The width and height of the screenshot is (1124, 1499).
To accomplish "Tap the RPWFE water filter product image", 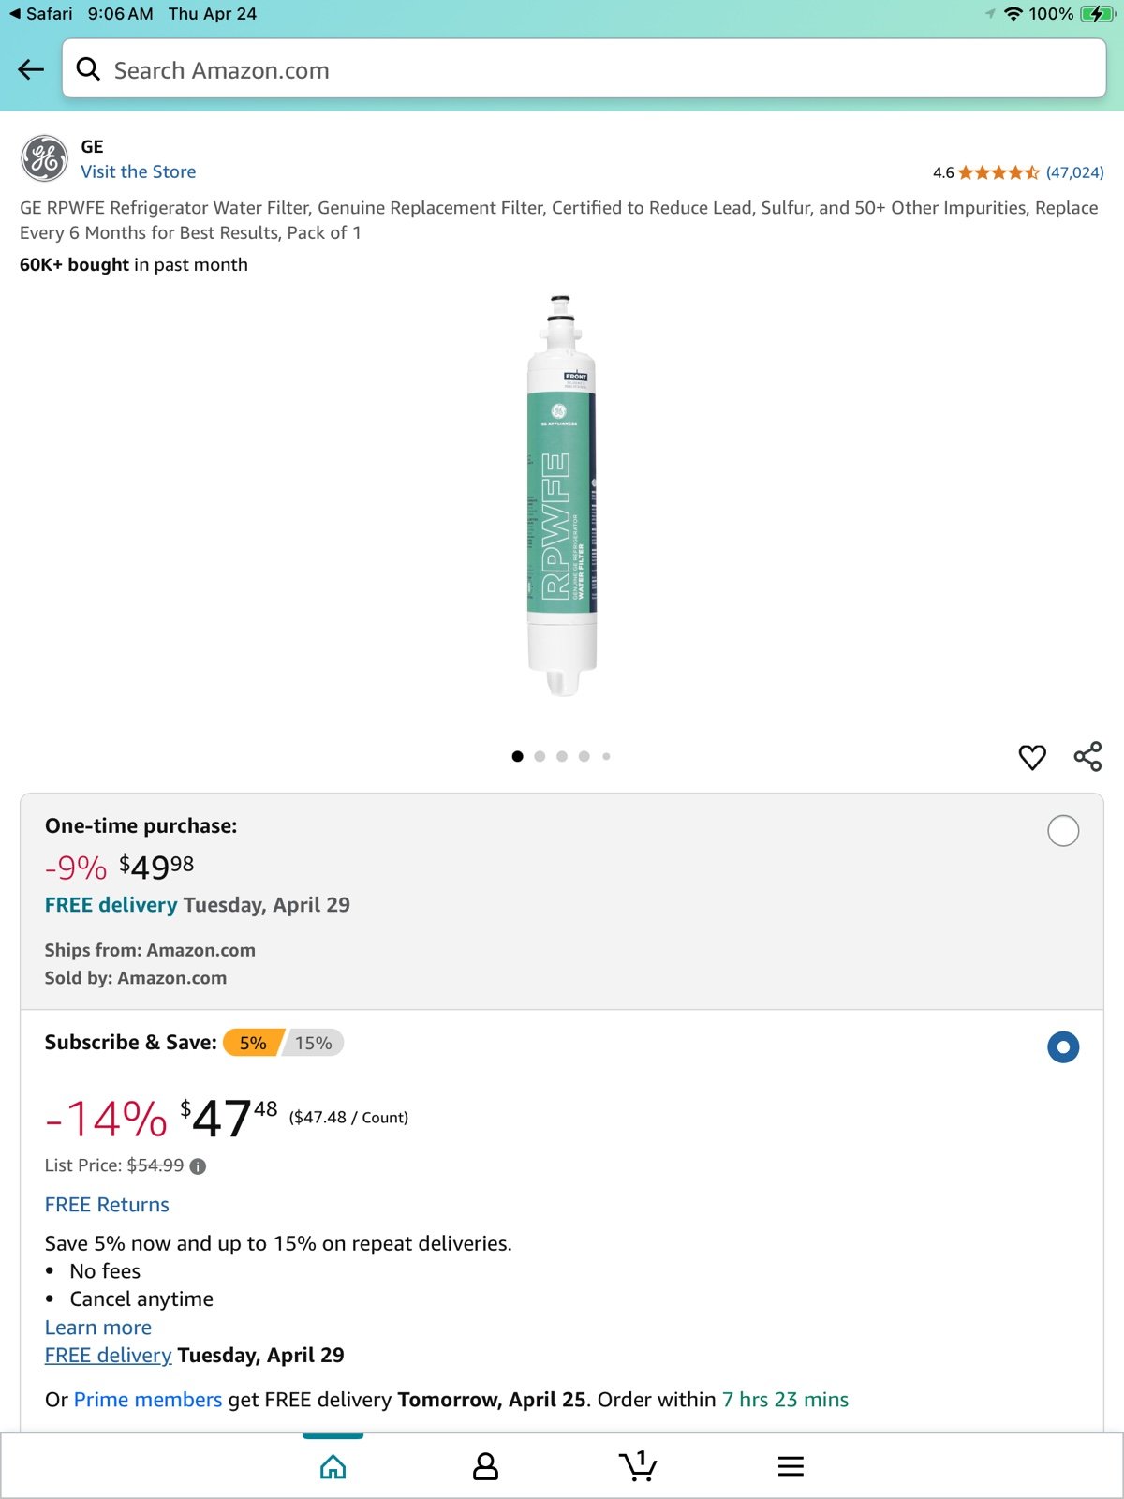I will click(562, 496).
